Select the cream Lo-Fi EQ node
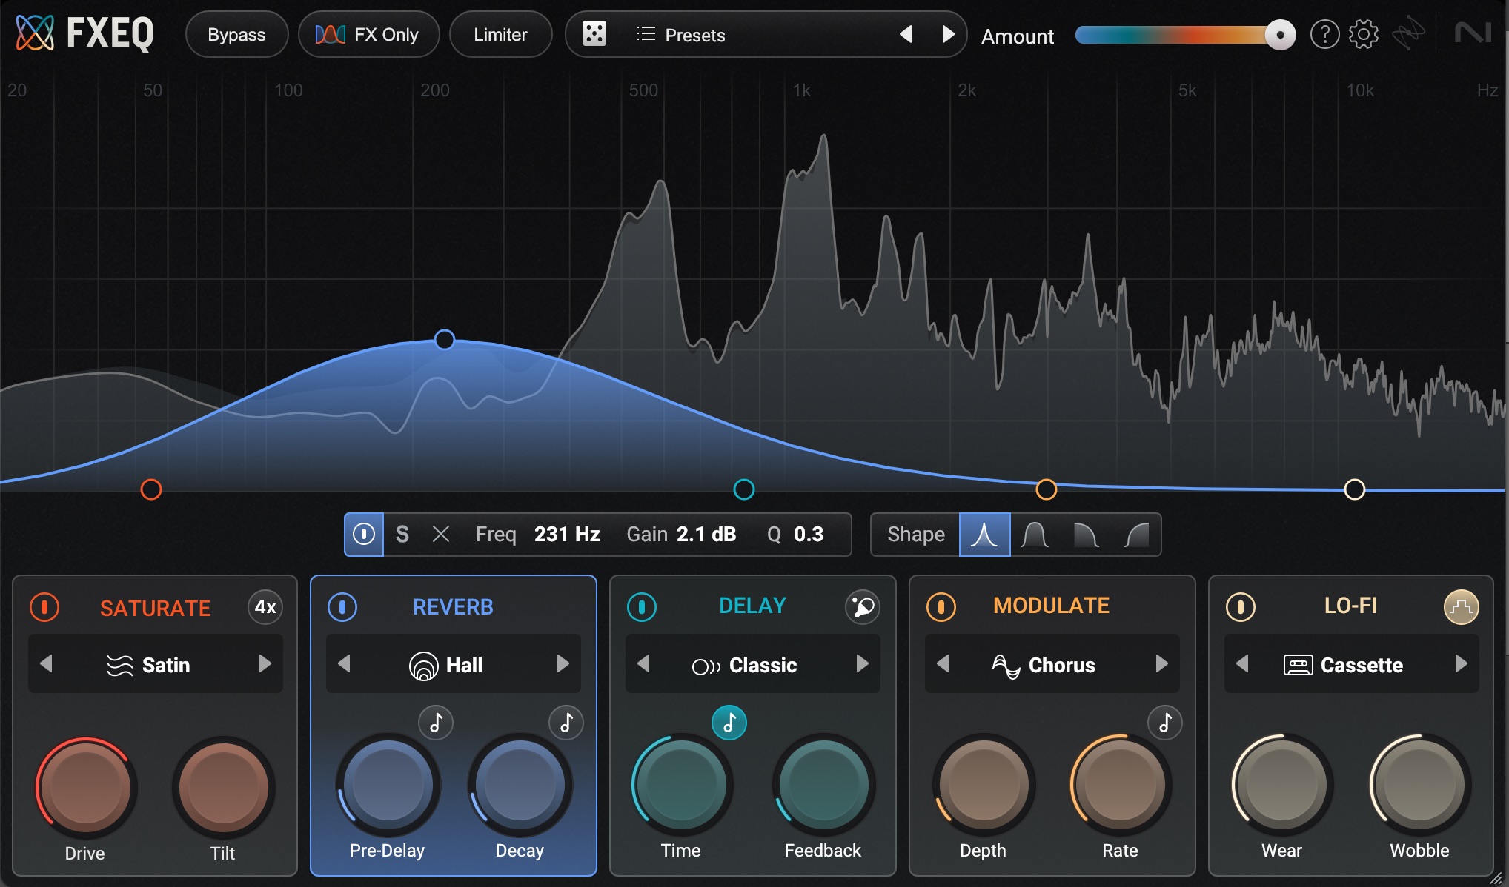The image size is (1509, 887). [x=1355, y=489]
